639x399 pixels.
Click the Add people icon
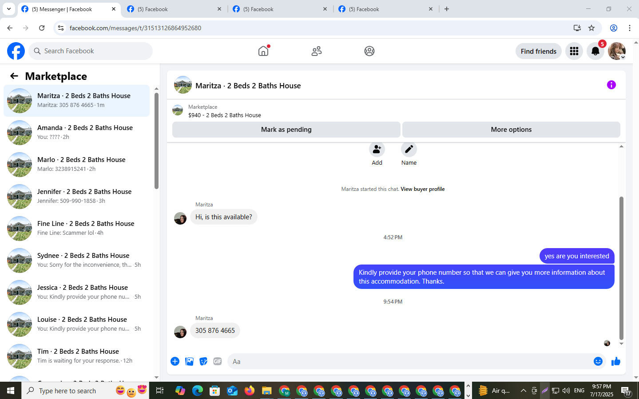377,149
